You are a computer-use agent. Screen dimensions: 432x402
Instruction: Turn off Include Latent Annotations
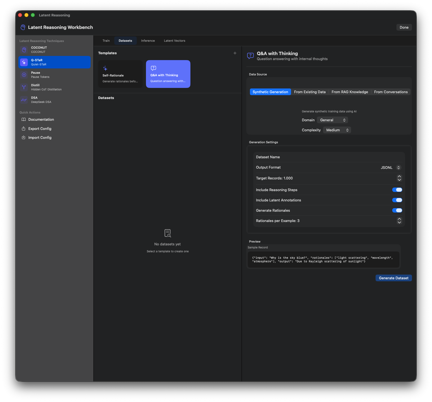397,200
